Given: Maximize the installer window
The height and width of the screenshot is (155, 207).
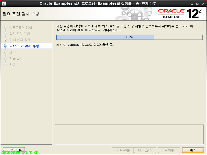Looking at the screenshot, I should [x=197, y=3].
